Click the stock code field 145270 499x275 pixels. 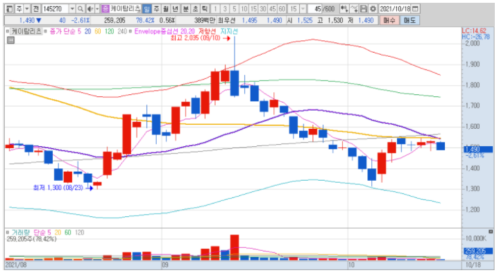55,9
